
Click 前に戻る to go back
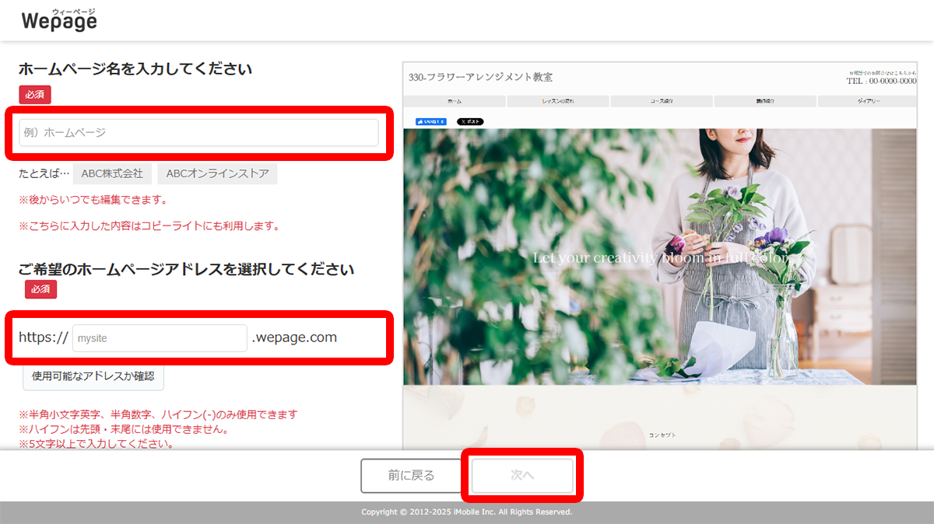[410, 475]
